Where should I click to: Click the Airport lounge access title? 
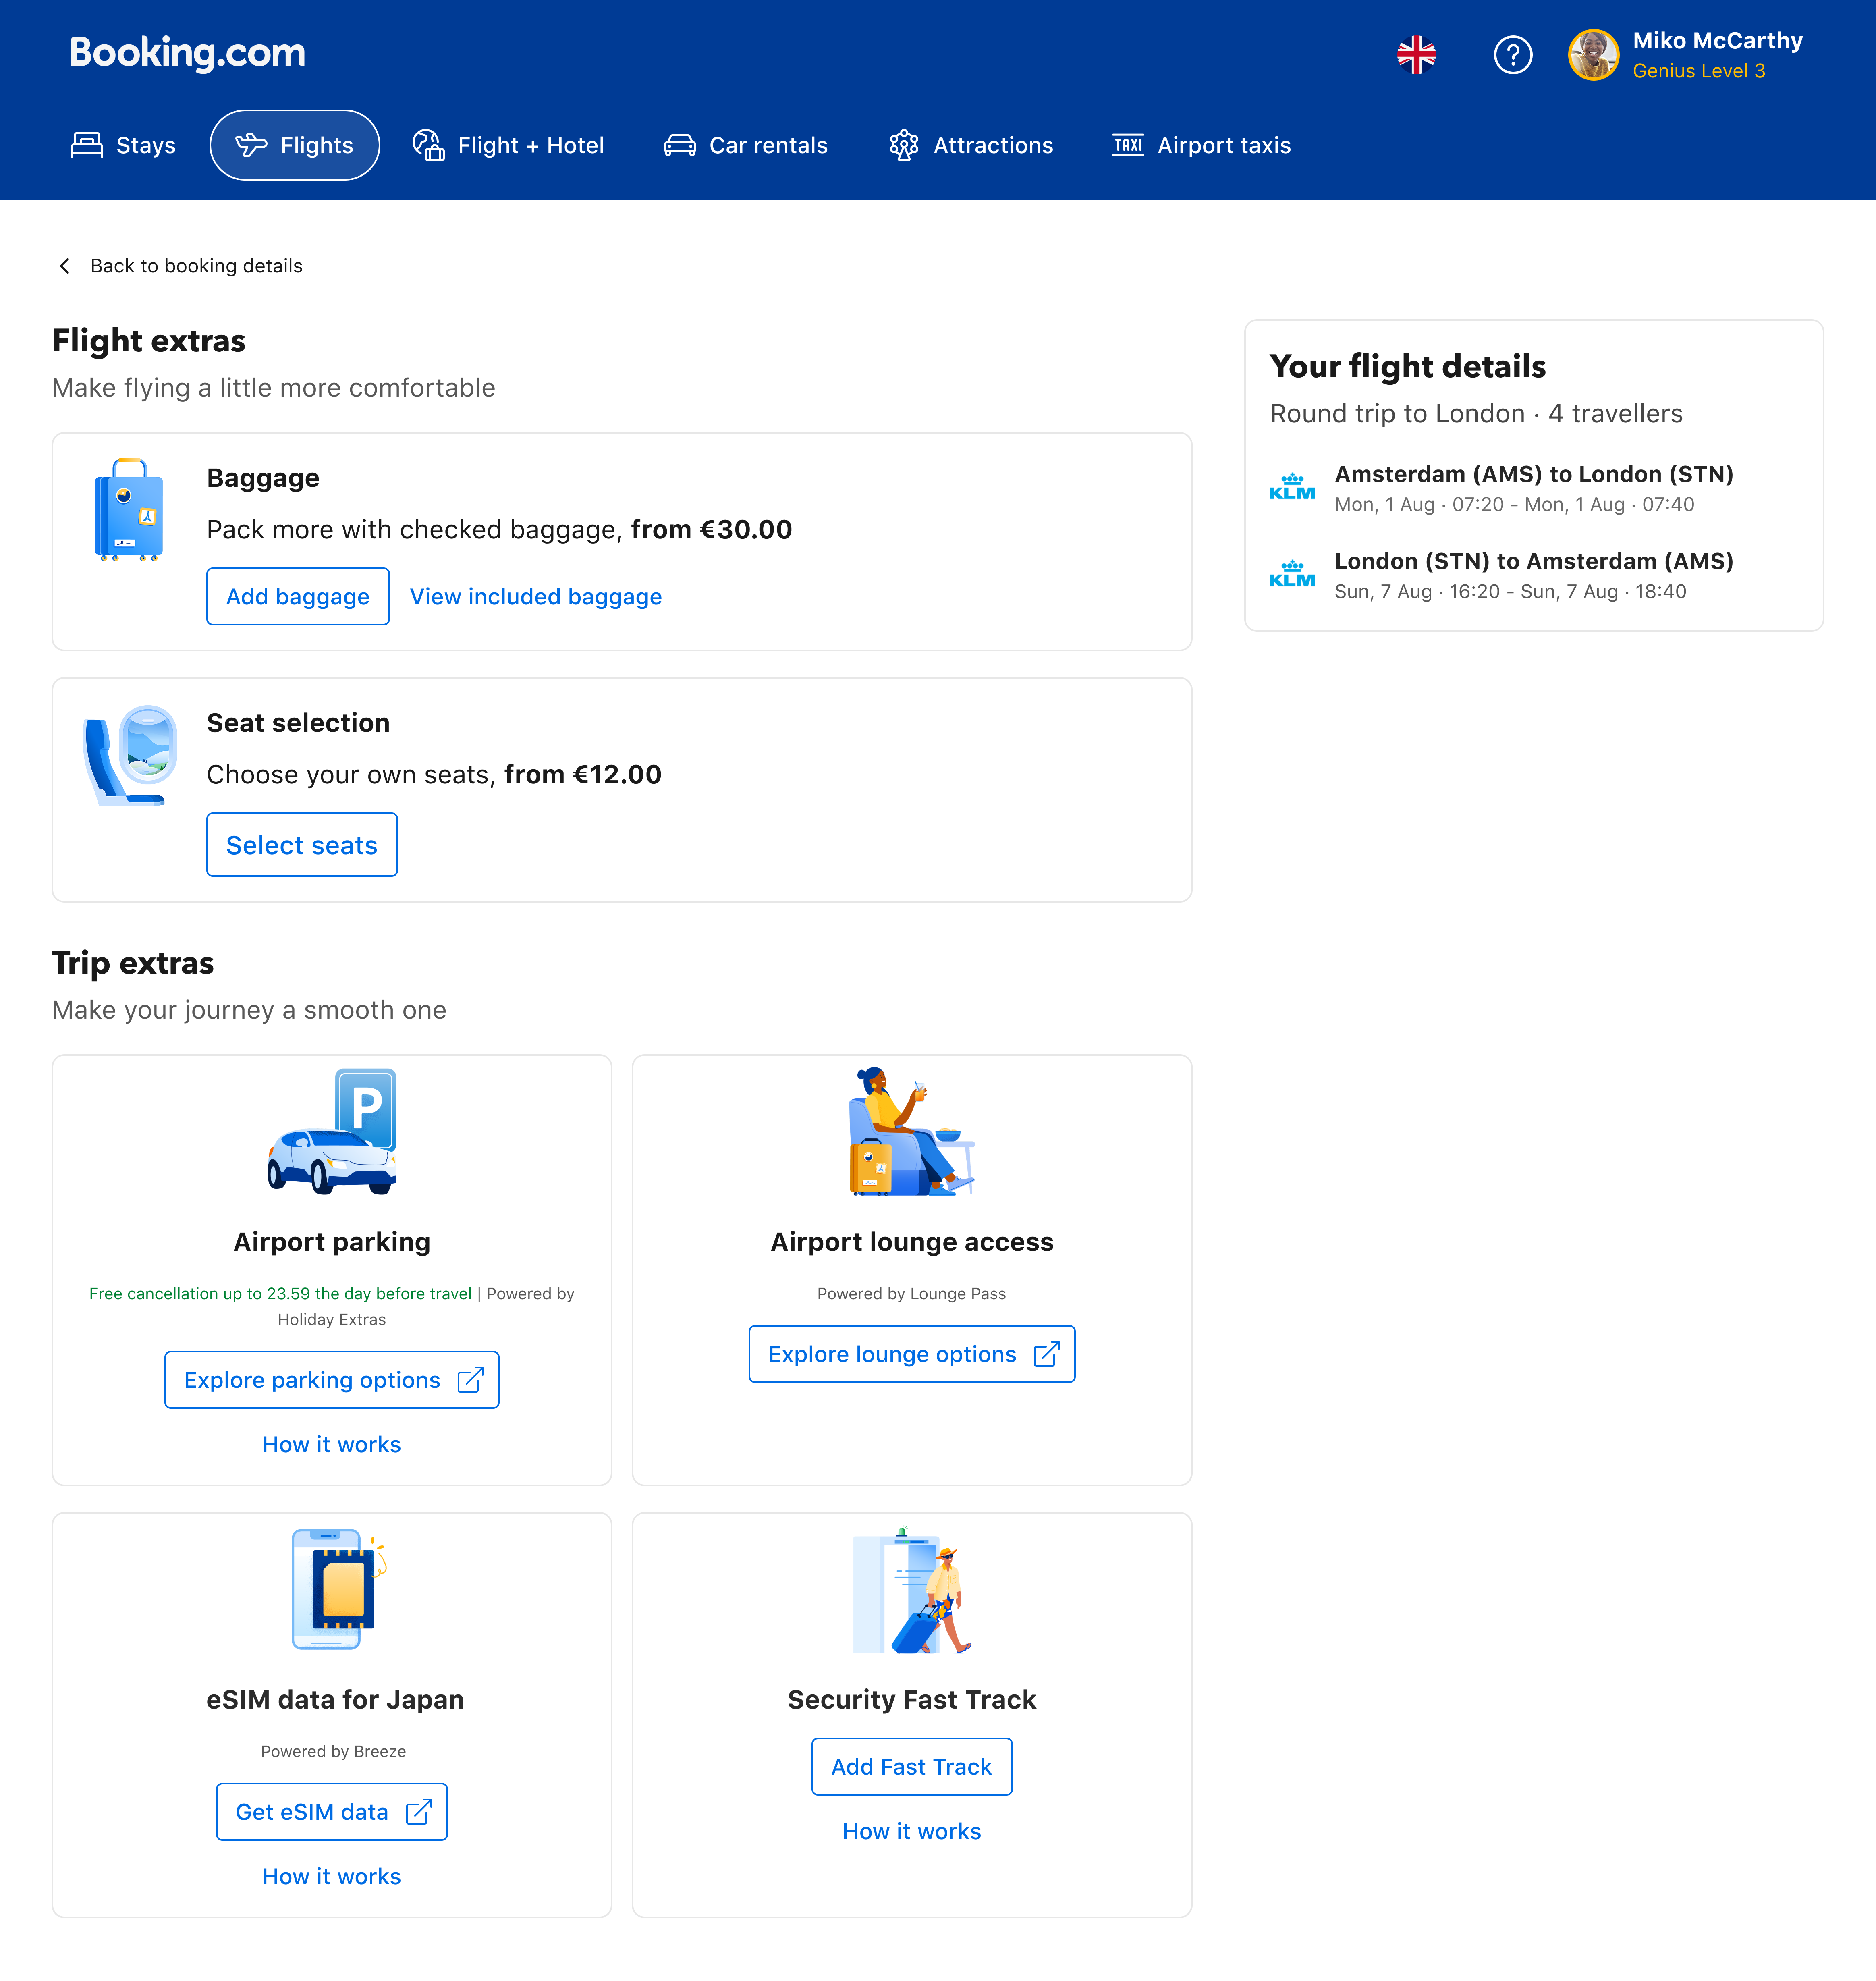point(912,1242)
